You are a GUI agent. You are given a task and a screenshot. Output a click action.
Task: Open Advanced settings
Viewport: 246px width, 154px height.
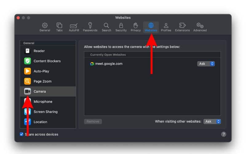coord(200,27)
